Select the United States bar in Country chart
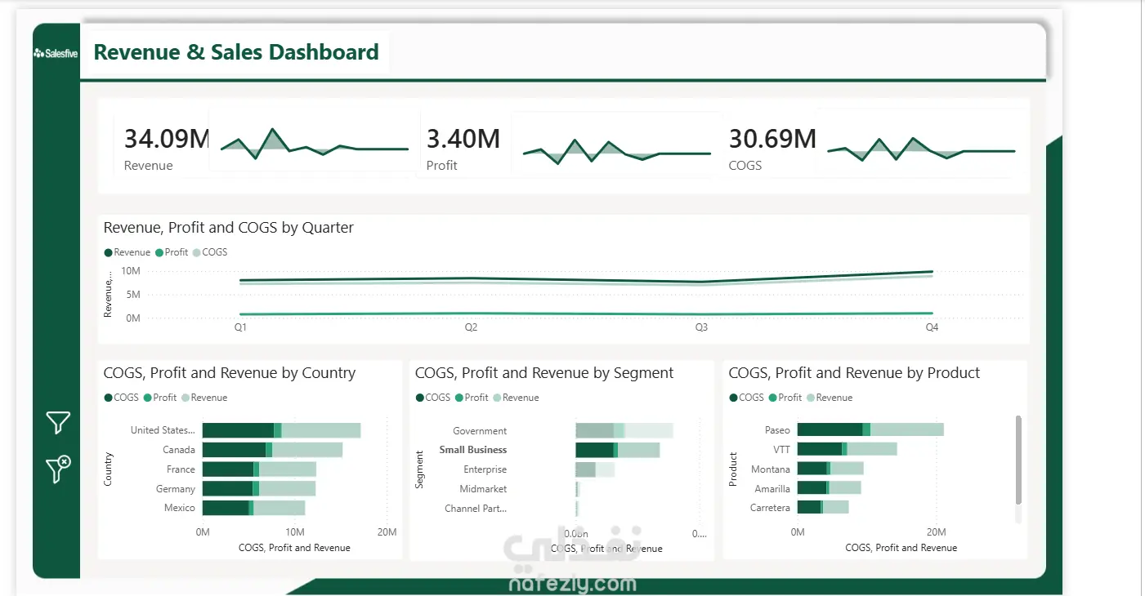The height and width of the screenshot is (596, 1145). (281, 430)
